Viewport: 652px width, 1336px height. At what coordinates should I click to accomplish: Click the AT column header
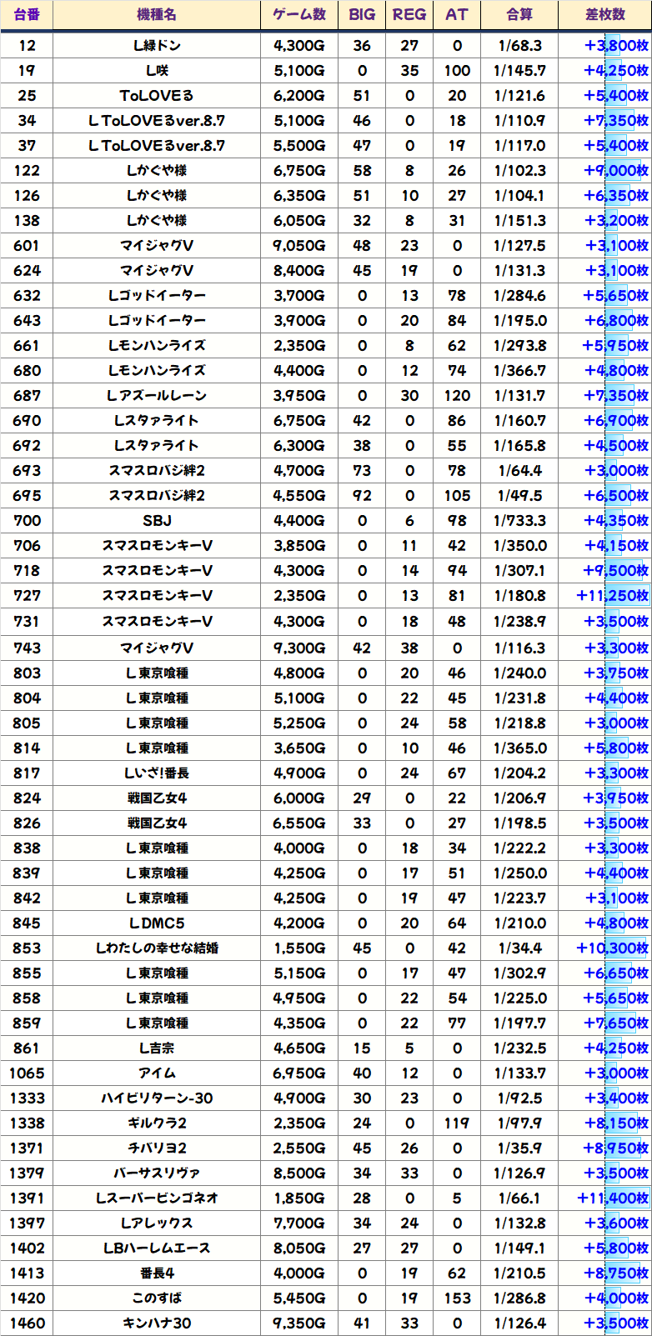pos(457,15)
